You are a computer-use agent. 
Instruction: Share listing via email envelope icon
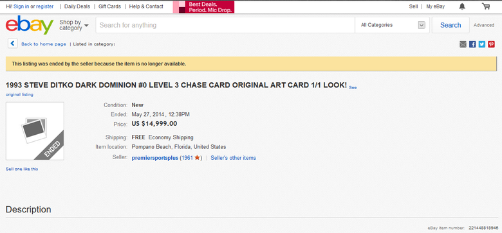(x=463, y=44)
